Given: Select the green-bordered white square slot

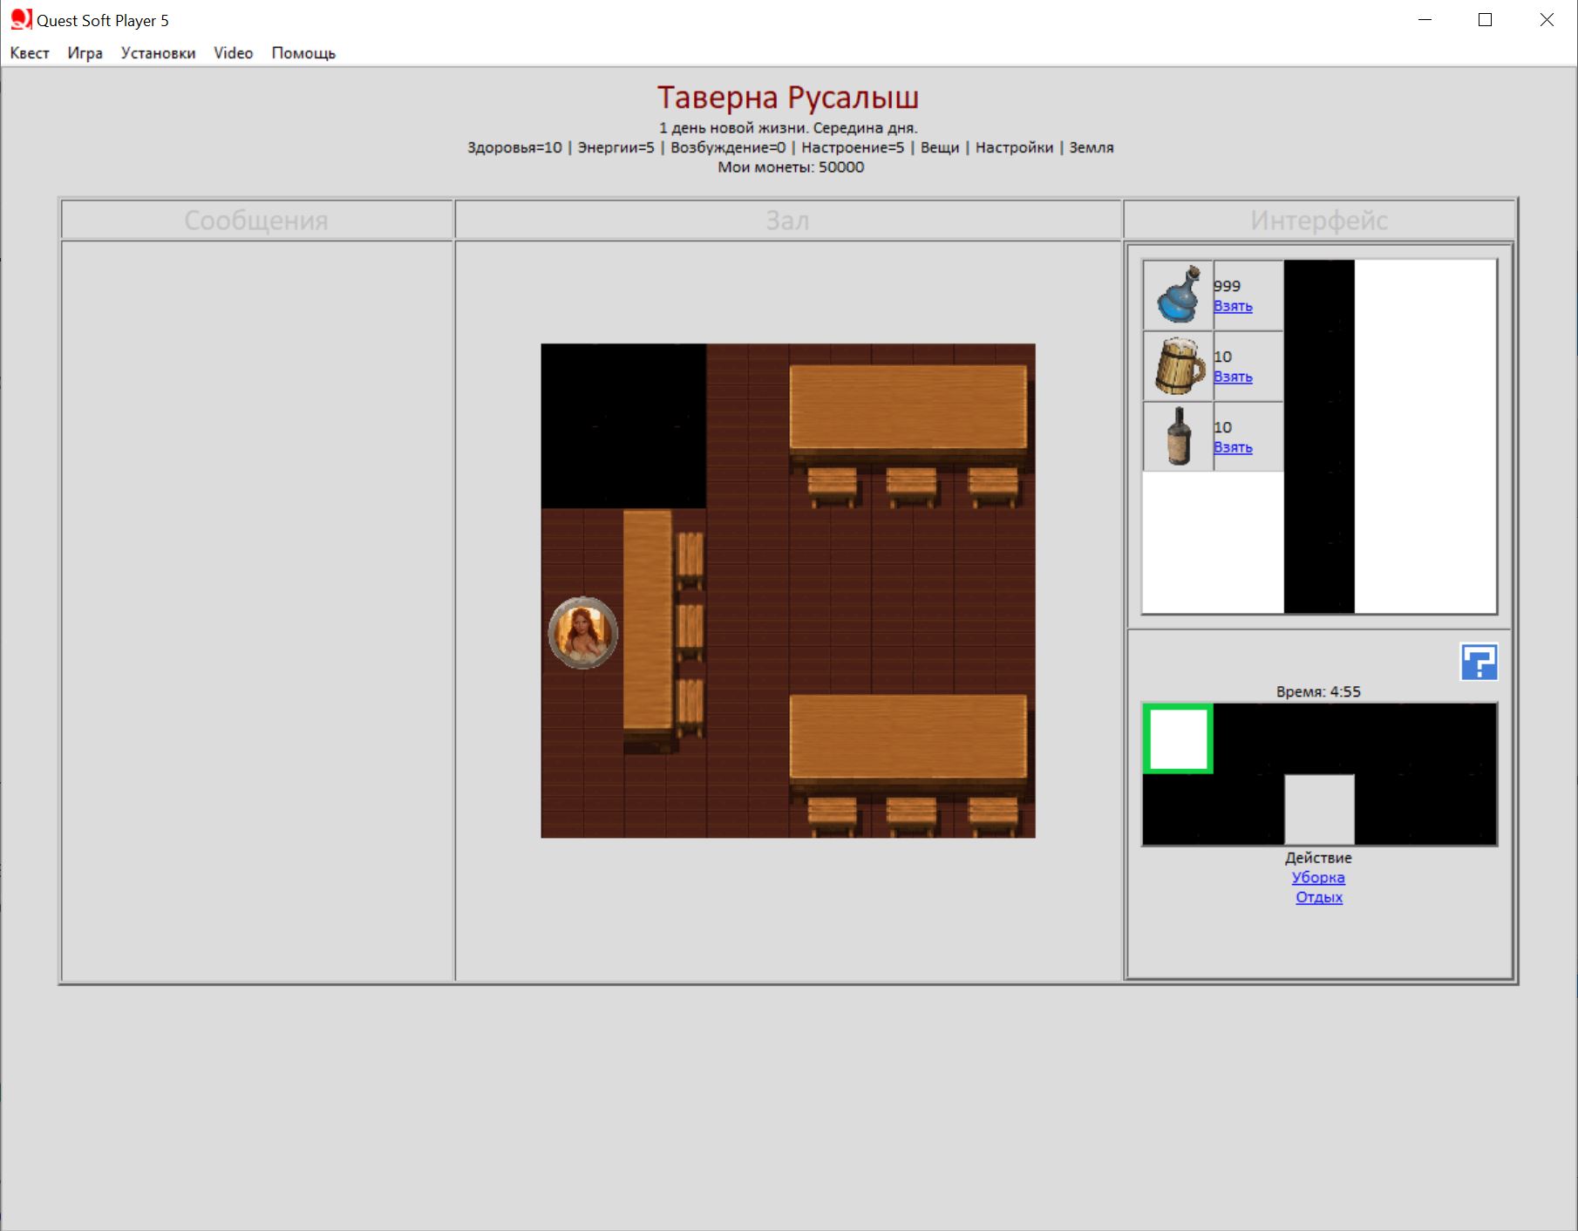Looking at the screenshot, I should pos(1178,738).
